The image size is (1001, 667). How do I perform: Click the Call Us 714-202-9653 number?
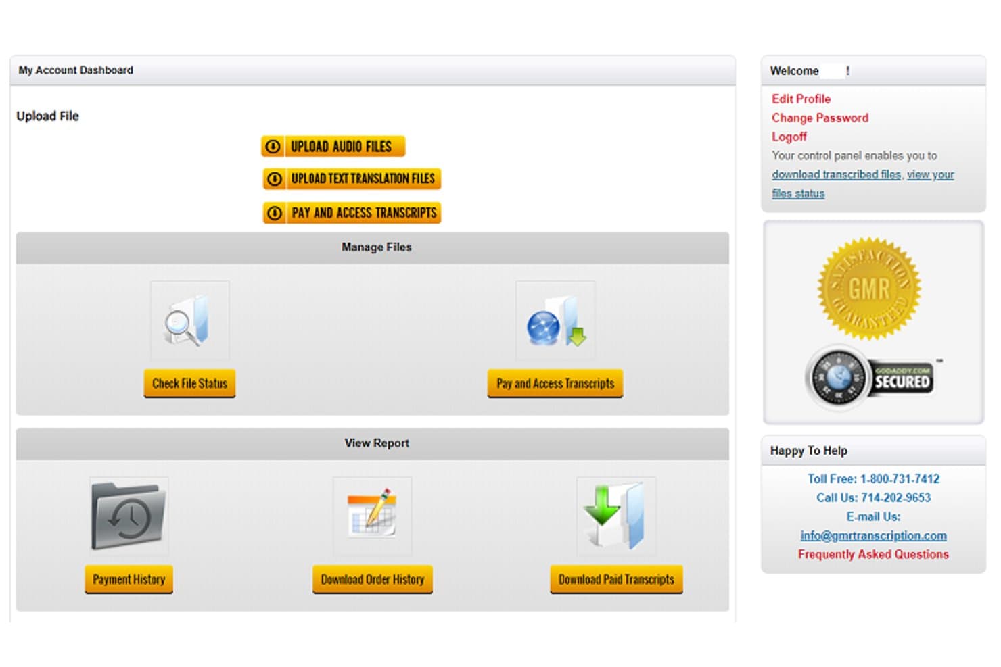[x=873, y=497]
